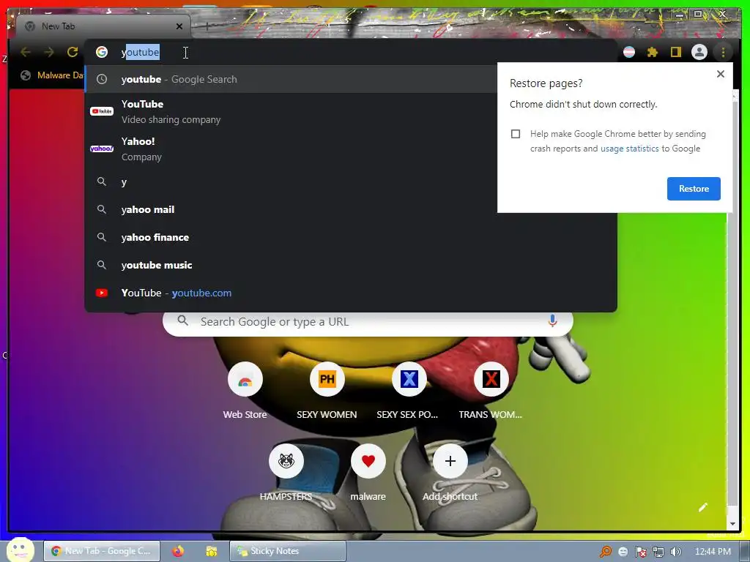Open a new tab with plus button
This screenshot has height=562, width=750.
coord(207,26)
